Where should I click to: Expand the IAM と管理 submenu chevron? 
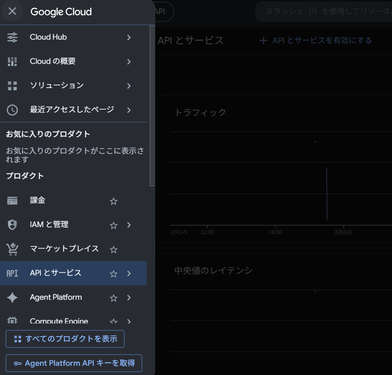pos(129,225)
